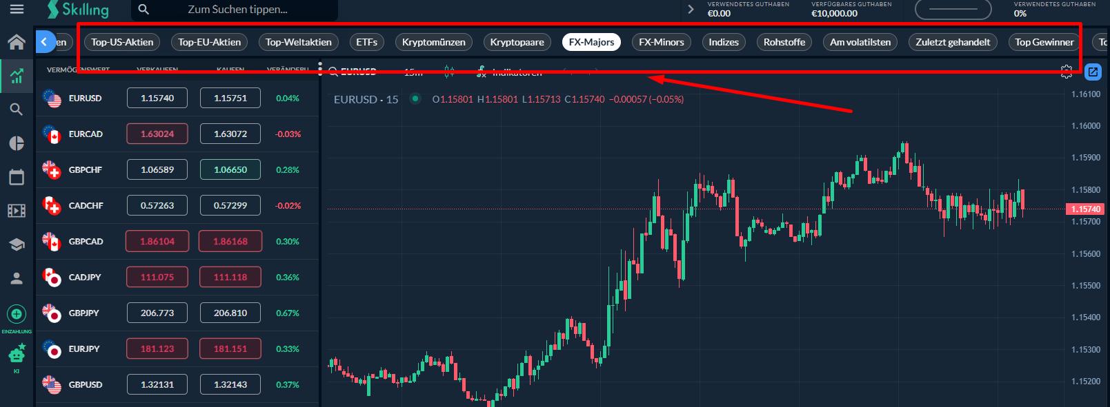This screenshot has height=407, width=1110.
Task: Click the Einzahlung deposit plus icon
Action: 17,314
